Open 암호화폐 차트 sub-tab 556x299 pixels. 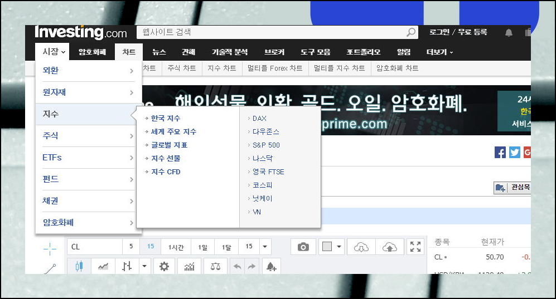tap(397, 68)
